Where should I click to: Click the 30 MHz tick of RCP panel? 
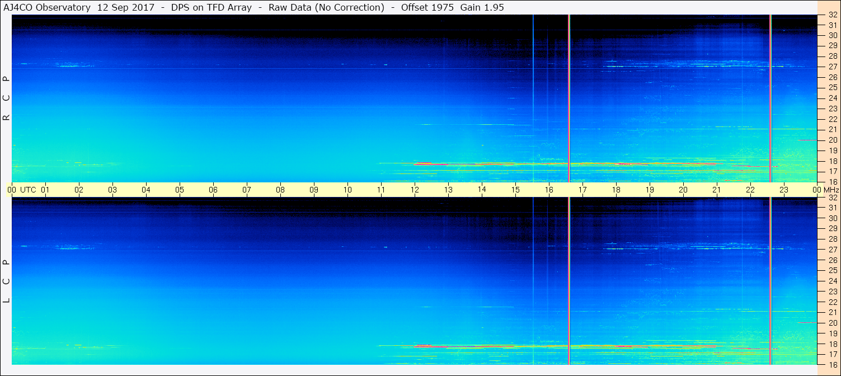(x=833, y=35)
